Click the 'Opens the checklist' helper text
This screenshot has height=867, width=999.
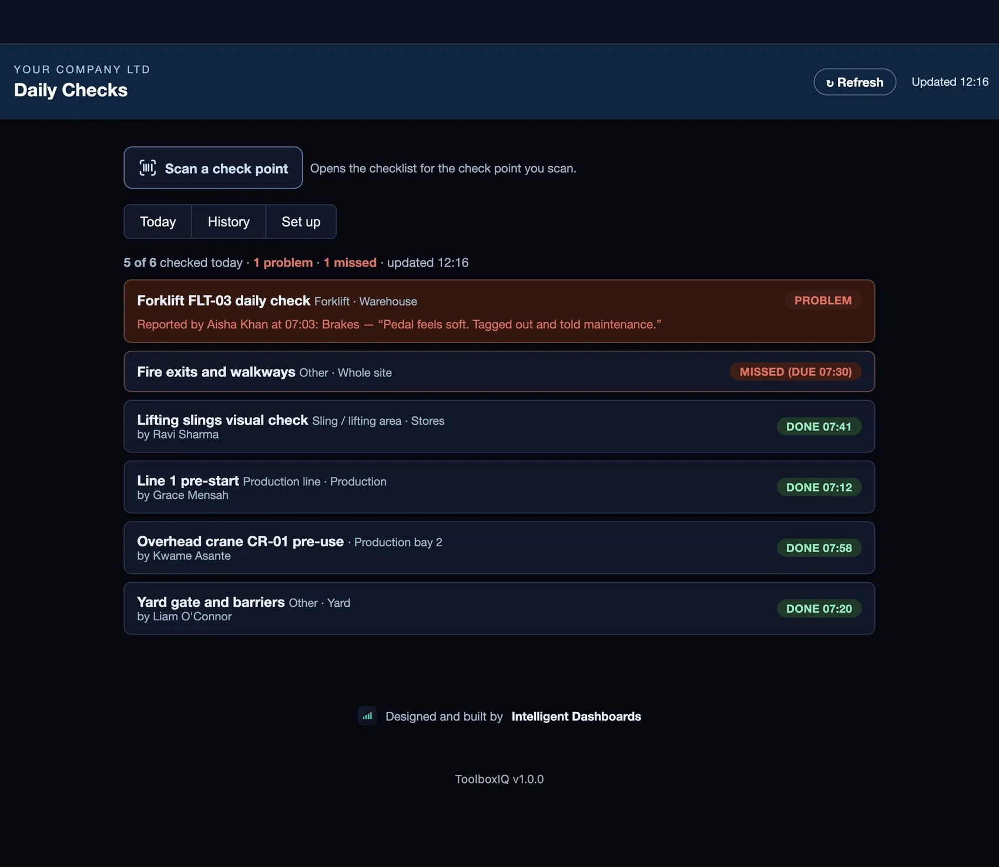coord(443,168)
